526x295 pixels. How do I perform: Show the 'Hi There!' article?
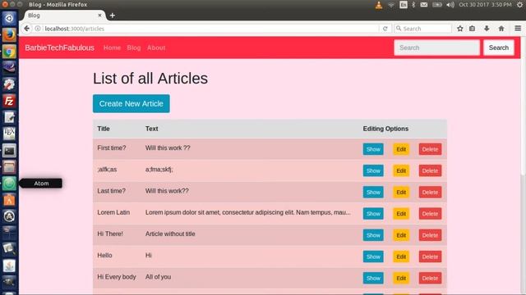(373, 235)
